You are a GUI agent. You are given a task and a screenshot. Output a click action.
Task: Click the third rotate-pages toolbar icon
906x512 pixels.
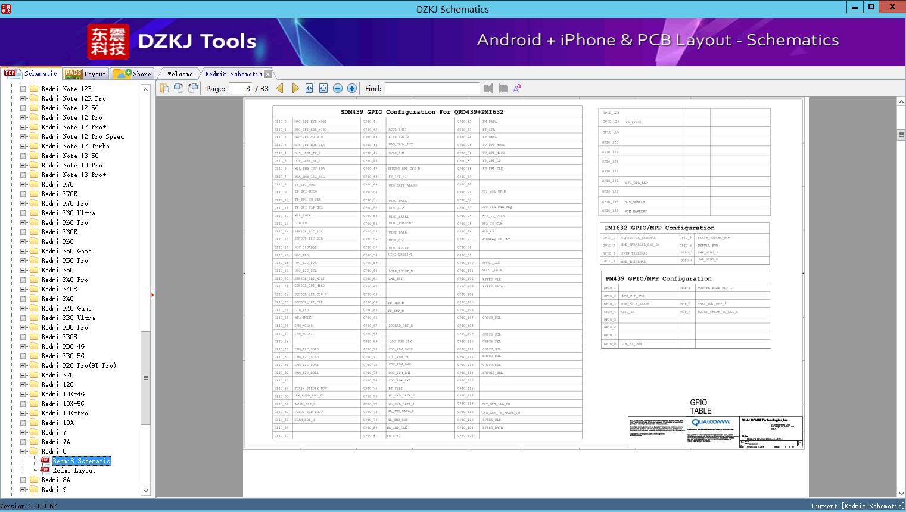[x=193, y=88]
